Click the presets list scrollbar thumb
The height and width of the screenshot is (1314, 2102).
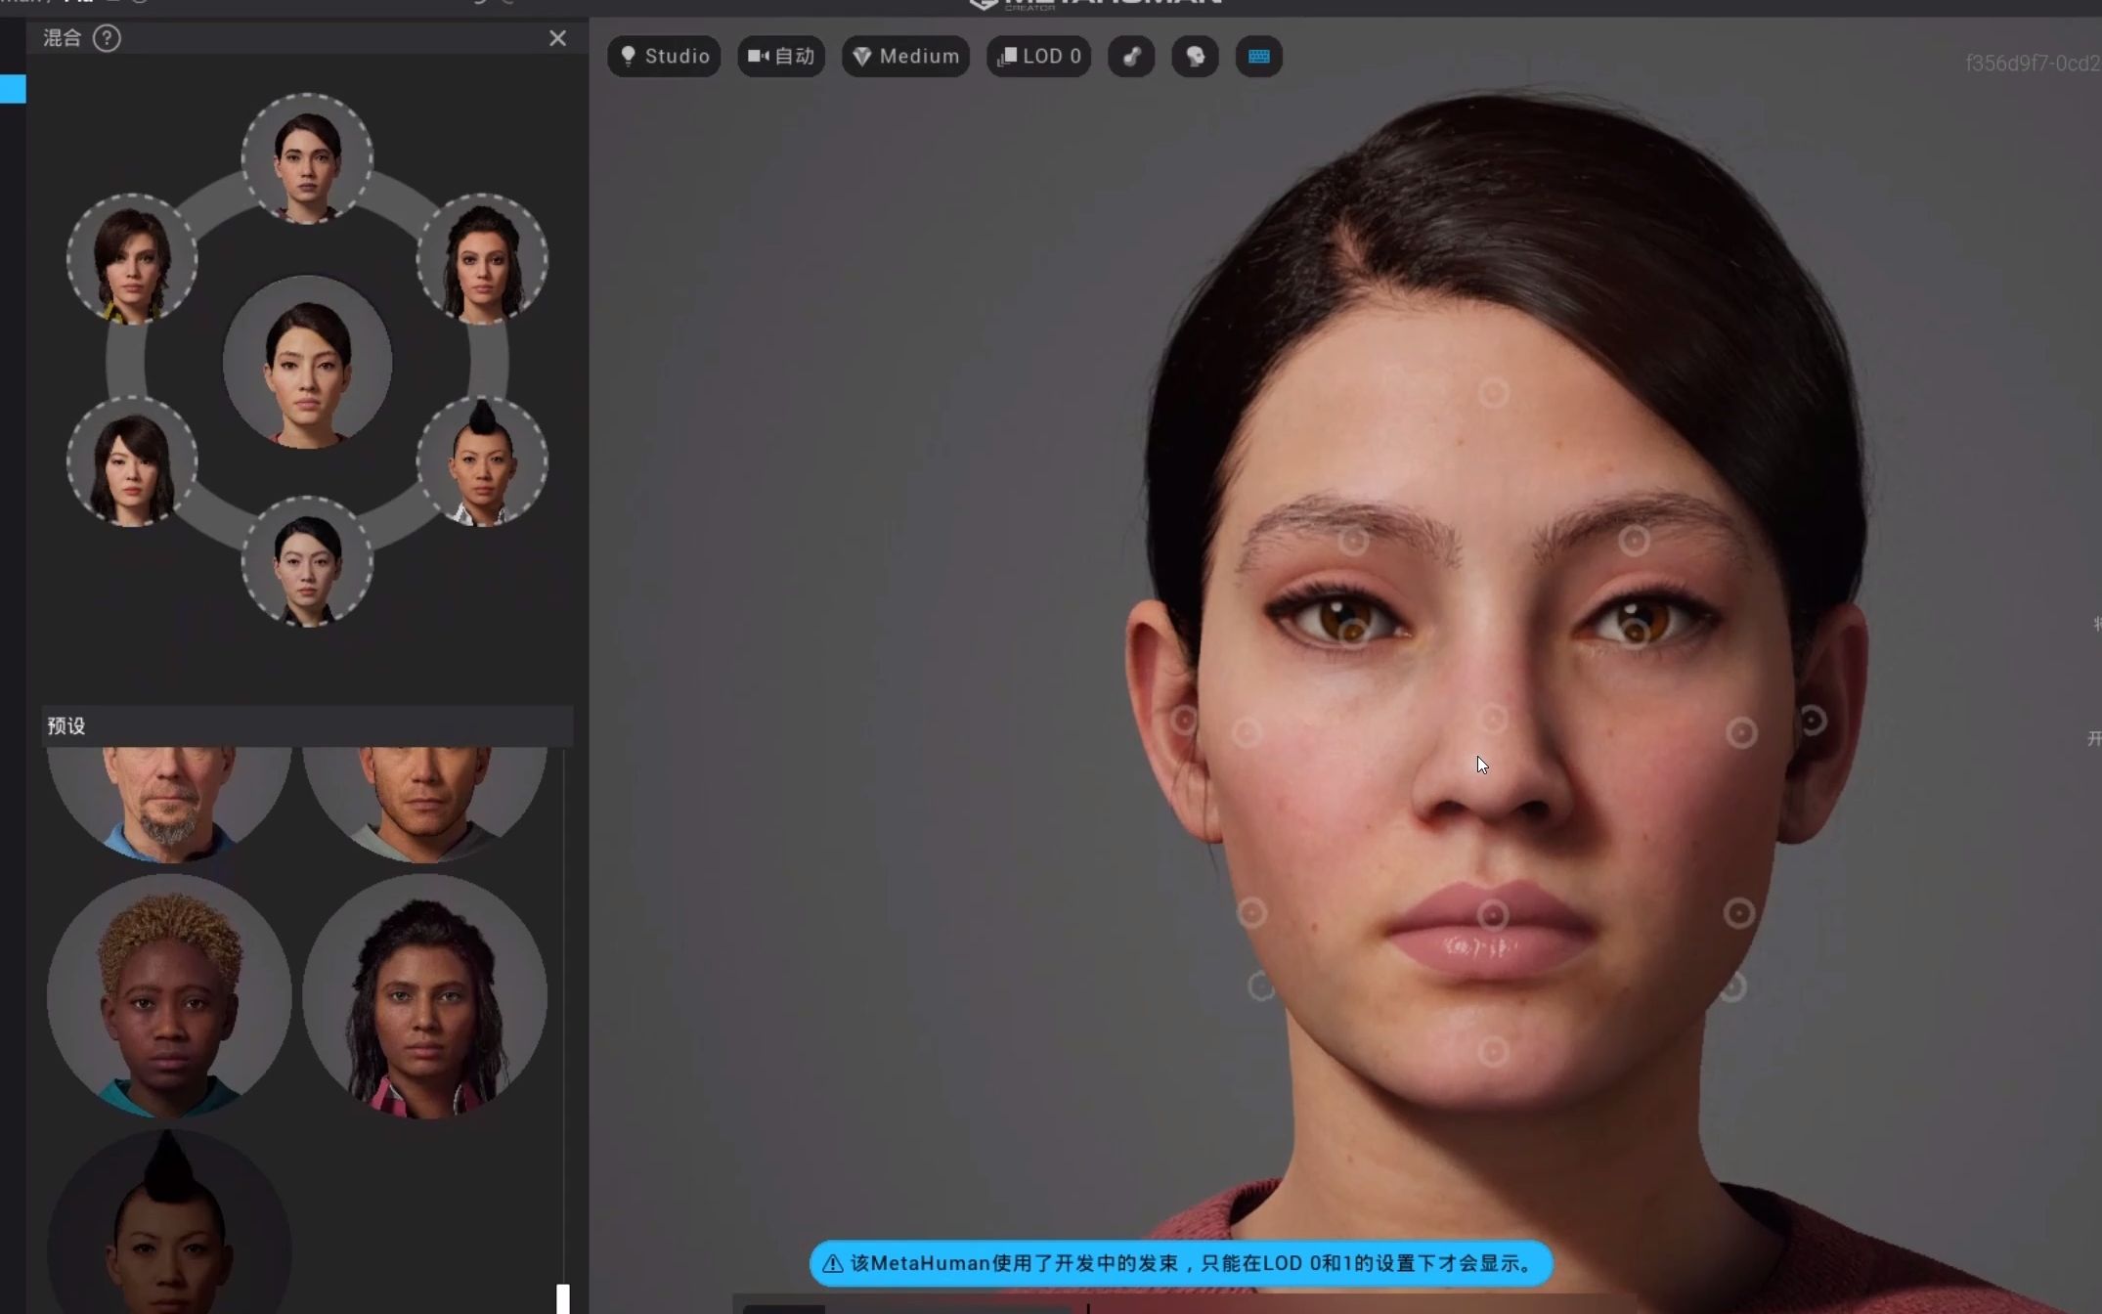point(563,1298)
